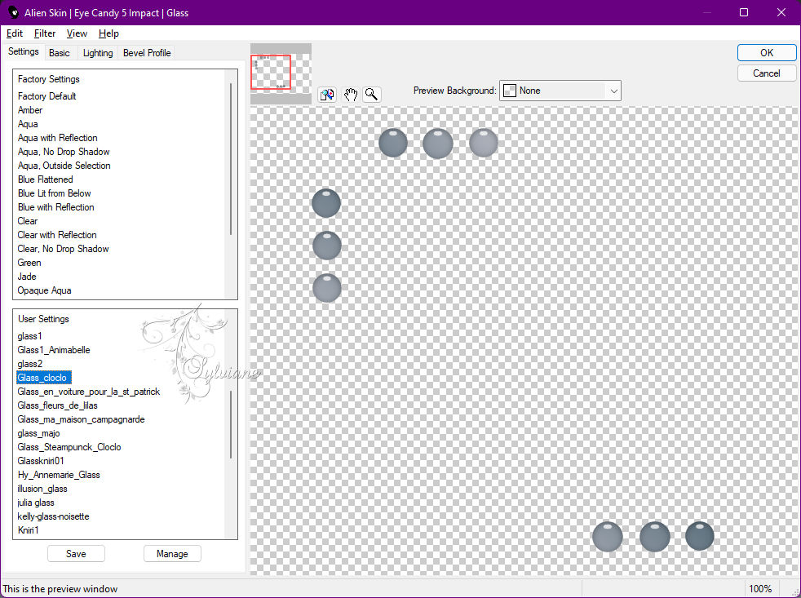
Task: Select Aqua, Outside Selection preset
Action: click(x=64, y=165)
